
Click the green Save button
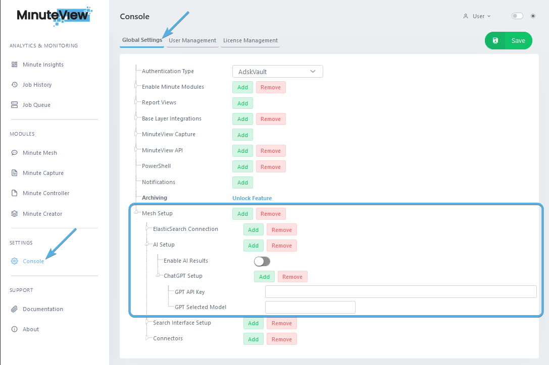(x=509, y=41)
